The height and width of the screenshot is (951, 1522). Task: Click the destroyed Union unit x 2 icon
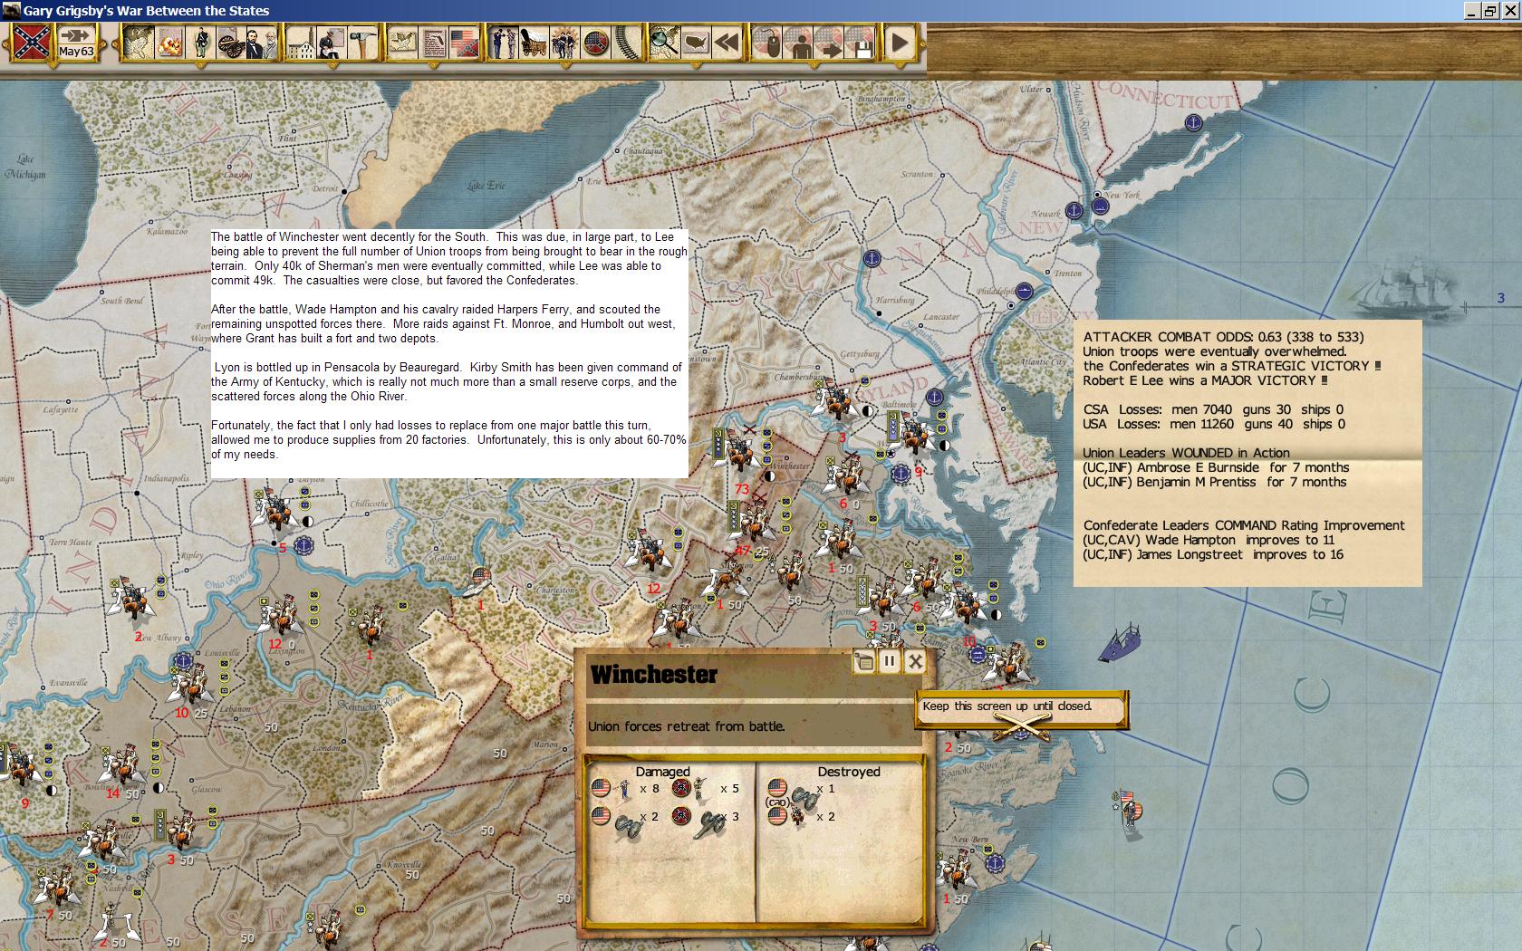(799, 817)
